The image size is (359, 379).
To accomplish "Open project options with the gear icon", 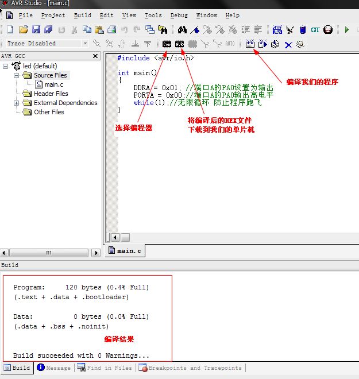I will [300, 44].
